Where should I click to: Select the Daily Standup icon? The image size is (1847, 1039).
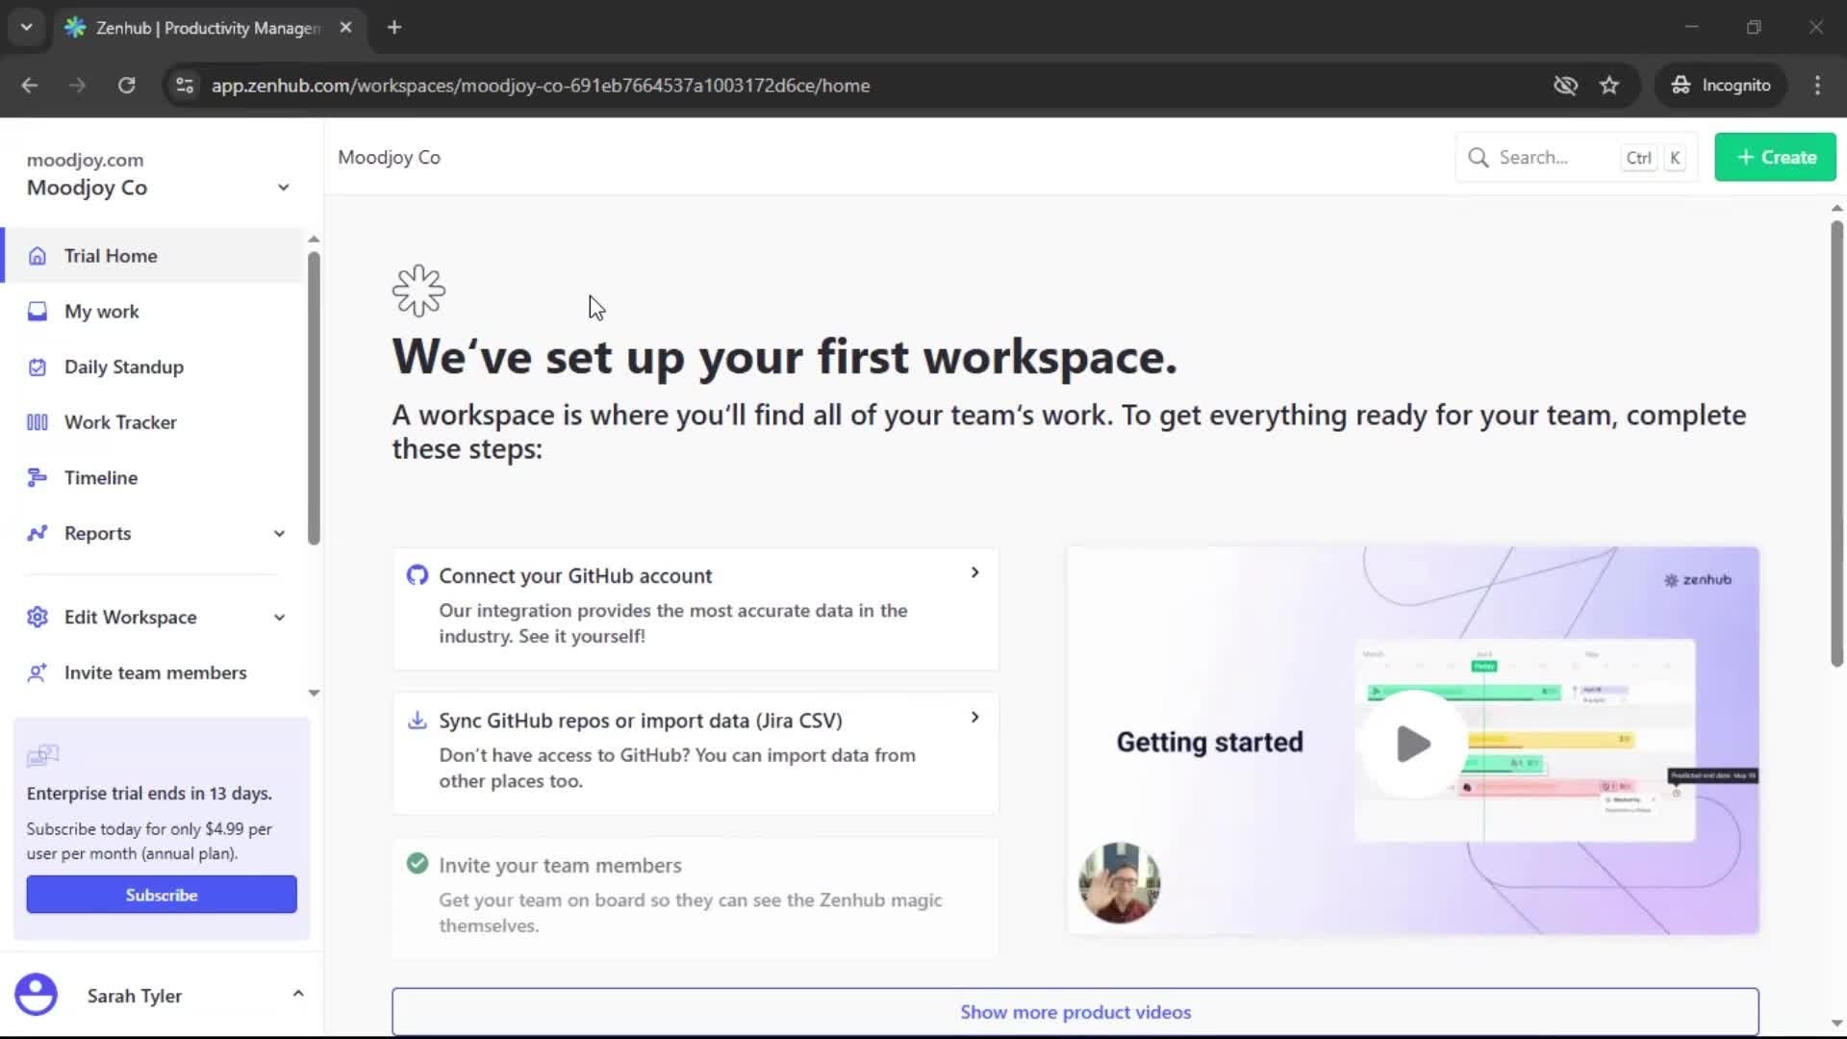point(37,367)
